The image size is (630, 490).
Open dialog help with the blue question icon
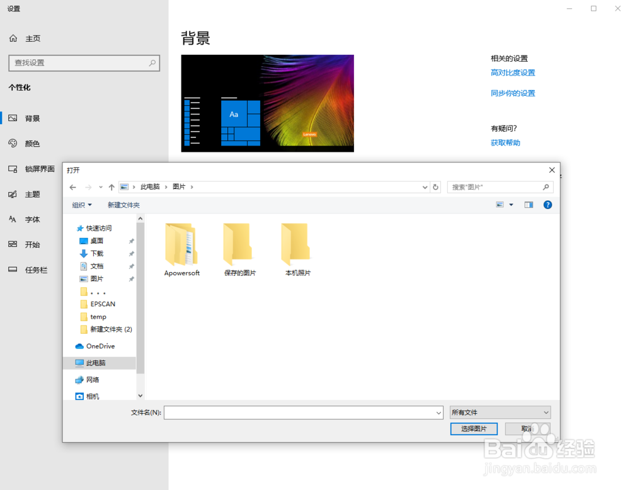tap(547, 205)
